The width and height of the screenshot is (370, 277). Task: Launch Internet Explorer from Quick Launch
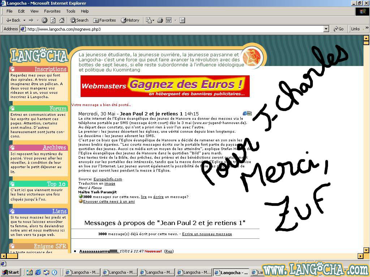click(x=38, y=272)
